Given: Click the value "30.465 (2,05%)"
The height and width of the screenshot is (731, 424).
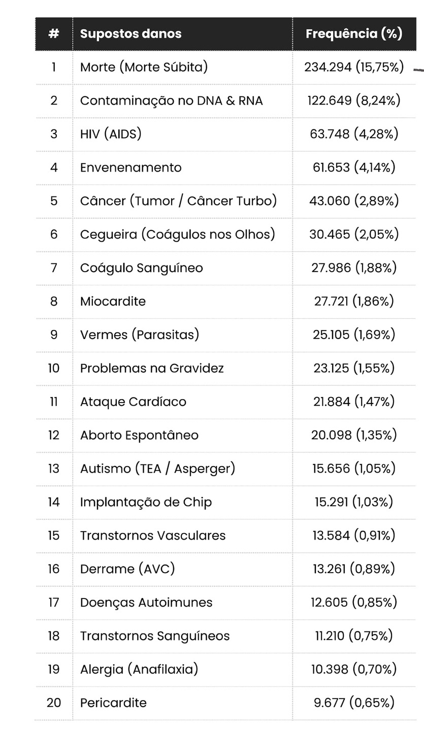Looking at the screenshot, I should pos(354,235).
